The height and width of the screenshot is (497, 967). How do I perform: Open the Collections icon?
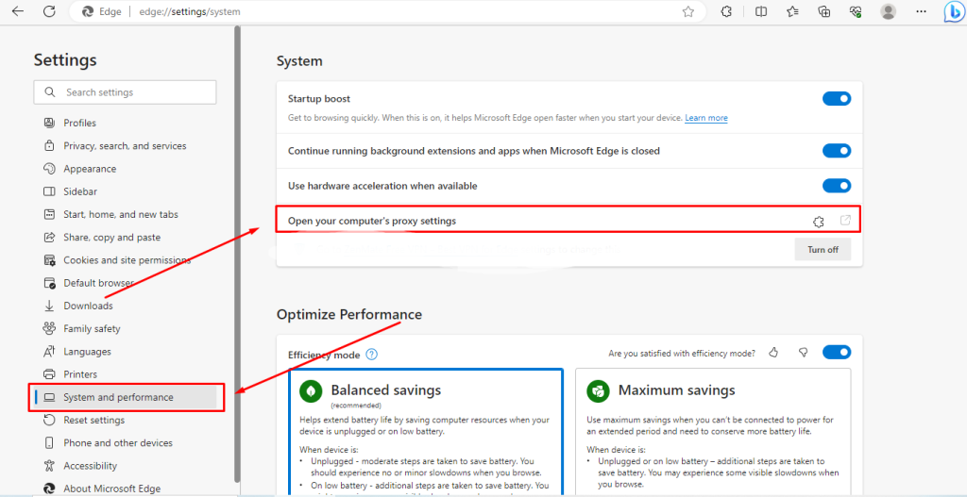click(823, 11)
